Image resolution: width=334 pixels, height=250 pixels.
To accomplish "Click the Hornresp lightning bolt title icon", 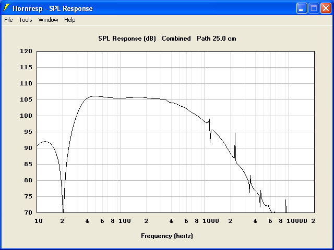I will pos(6,8).
